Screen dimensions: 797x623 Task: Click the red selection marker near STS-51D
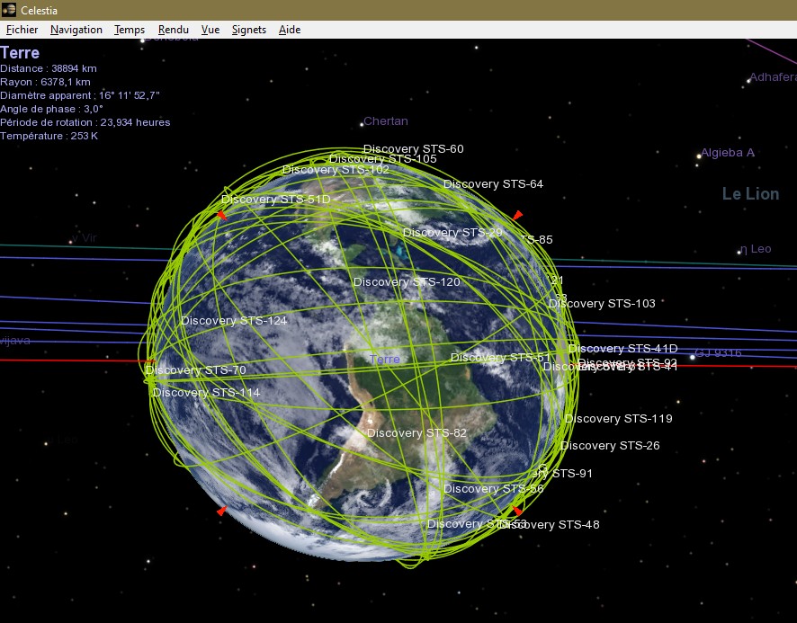(221, 215)
